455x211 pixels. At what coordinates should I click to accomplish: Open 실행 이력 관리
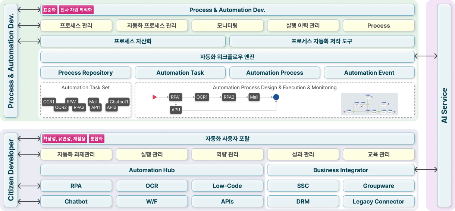303,25
